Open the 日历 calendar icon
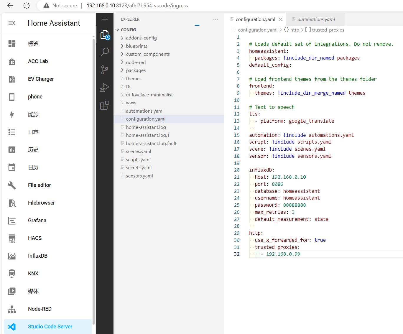 pyautogui.click(x=12, y=167)
